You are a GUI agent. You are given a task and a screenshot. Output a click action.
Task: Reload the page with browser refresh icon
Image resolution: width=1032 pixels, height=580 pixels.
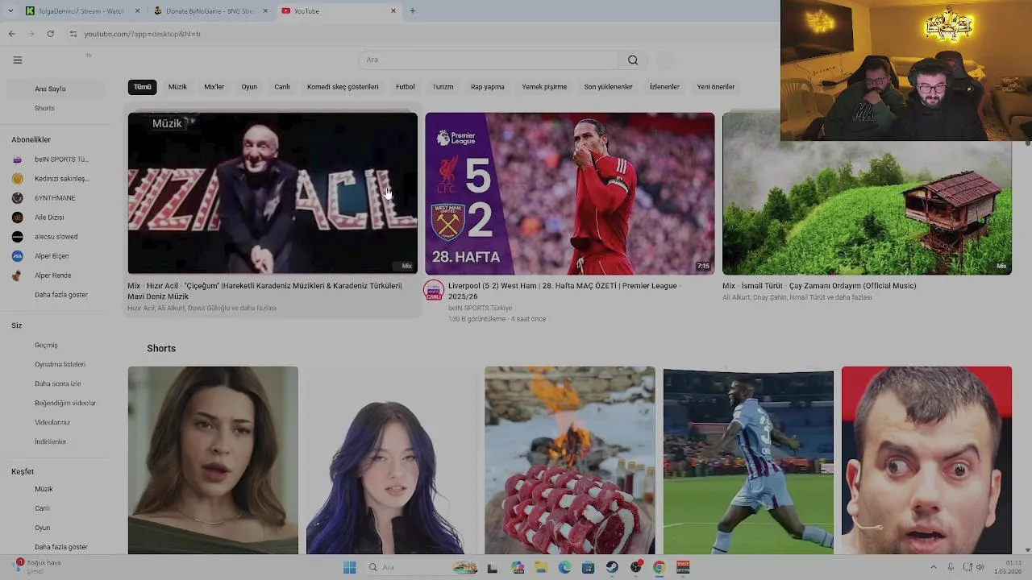(x=50, y=34)
